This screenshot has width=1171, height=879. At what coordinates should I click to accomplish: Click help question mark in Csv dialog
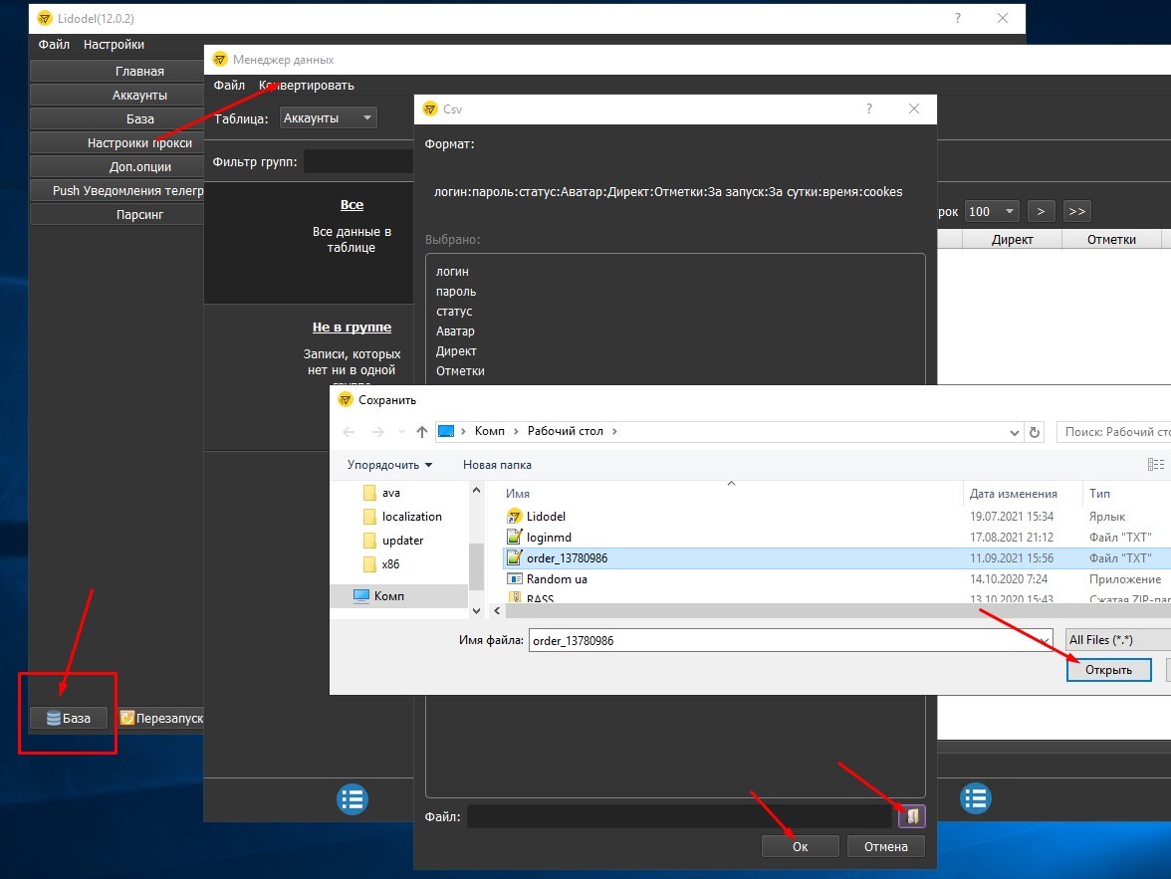click(868, 110)
